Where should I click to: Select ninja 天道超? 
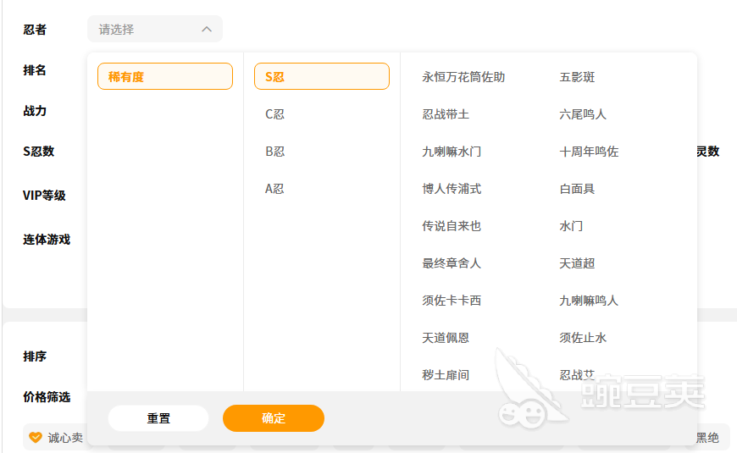[577, 263]
